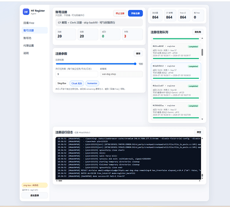230x207 pixels.
Task: Open the 回填 Free sidebar page
Action: [x=35, y=23]
